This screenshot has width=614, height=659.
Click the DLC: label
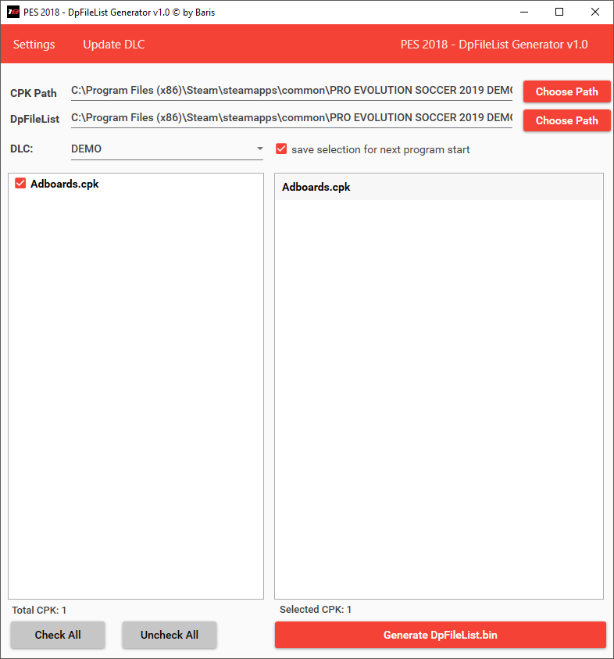(21, 149)
